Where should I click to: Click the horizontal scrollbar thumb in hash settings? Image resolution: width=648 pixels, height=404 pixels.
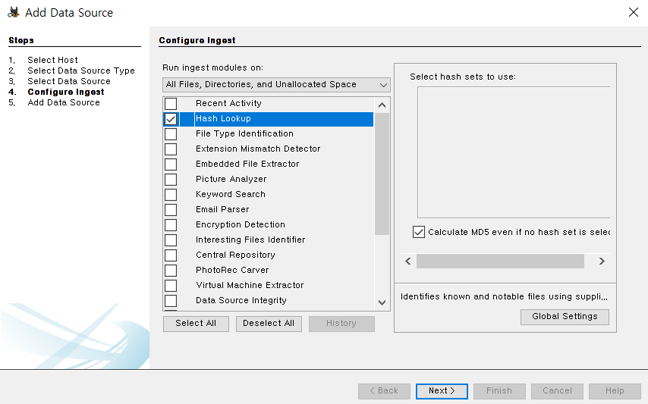[500, 261]
